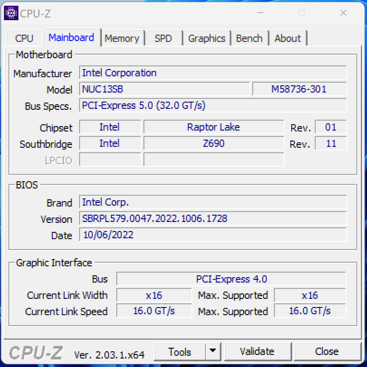Viewport: 367px width, 367px height.
Task: Click the Manufacturer field Intel Corporation
Action: point(213,73)
